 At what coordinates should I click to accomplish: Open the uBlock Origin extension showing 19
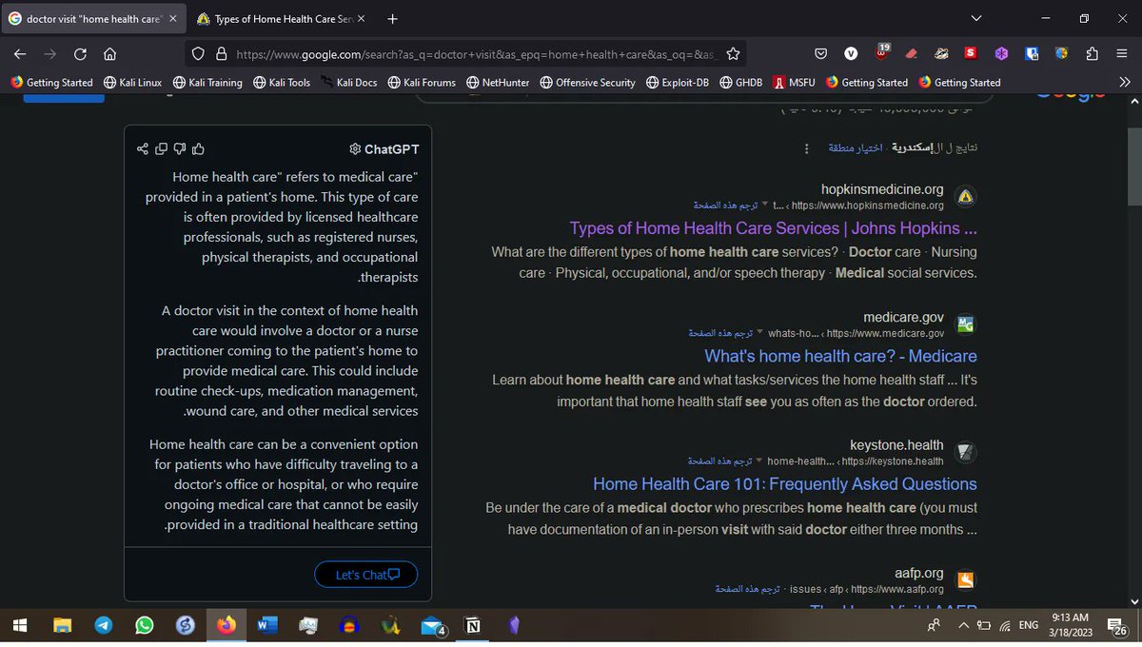click(x=880, y=53)
